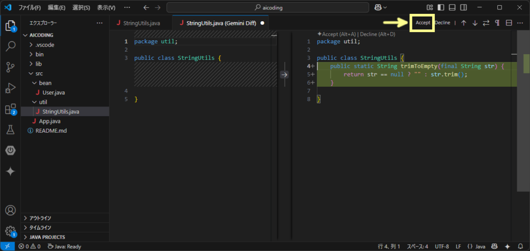Viewport: 530px width, 251px height.
Task: Open the hidden menus overflow ellipsis
Action: (x=127, y=7)
